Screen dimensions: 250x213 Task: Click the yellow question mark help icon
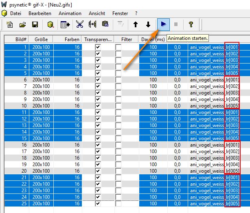[191, 24]
